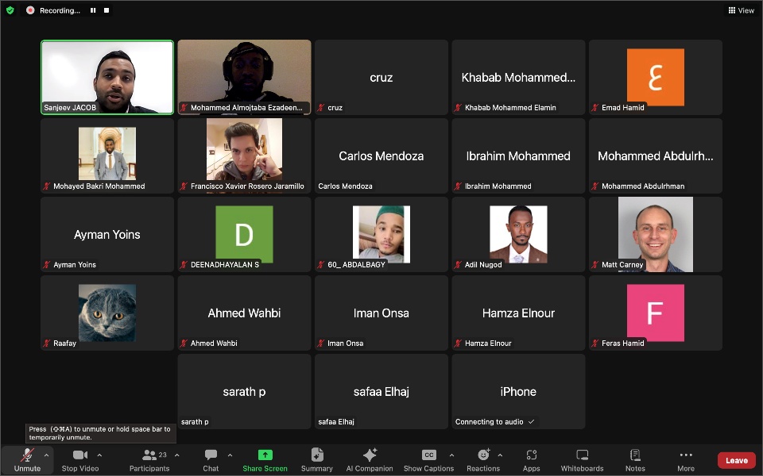Click Raafay's cat avatar
Screen dimensions: 763x476
coord(107,313)
